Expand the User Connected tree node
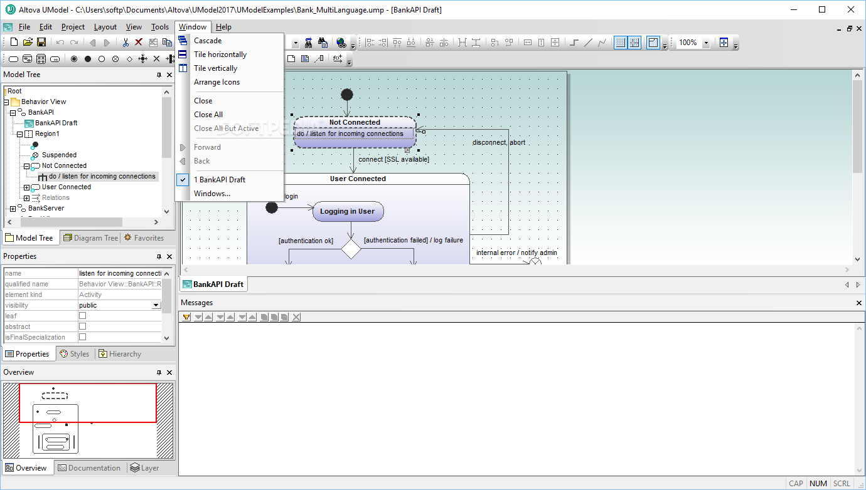Viewport: 866px width, 490px height. [26, 187]
